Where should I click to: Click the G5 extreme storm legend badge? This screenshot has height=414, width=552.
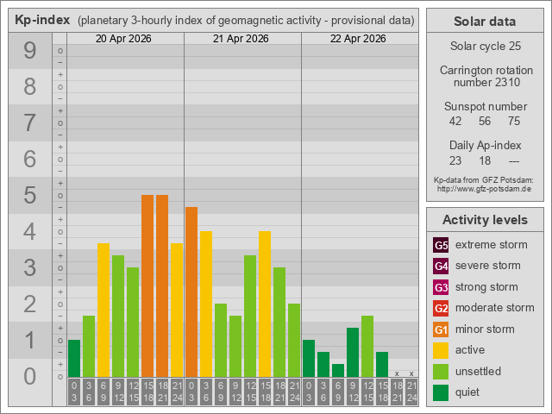coord(441,245)
